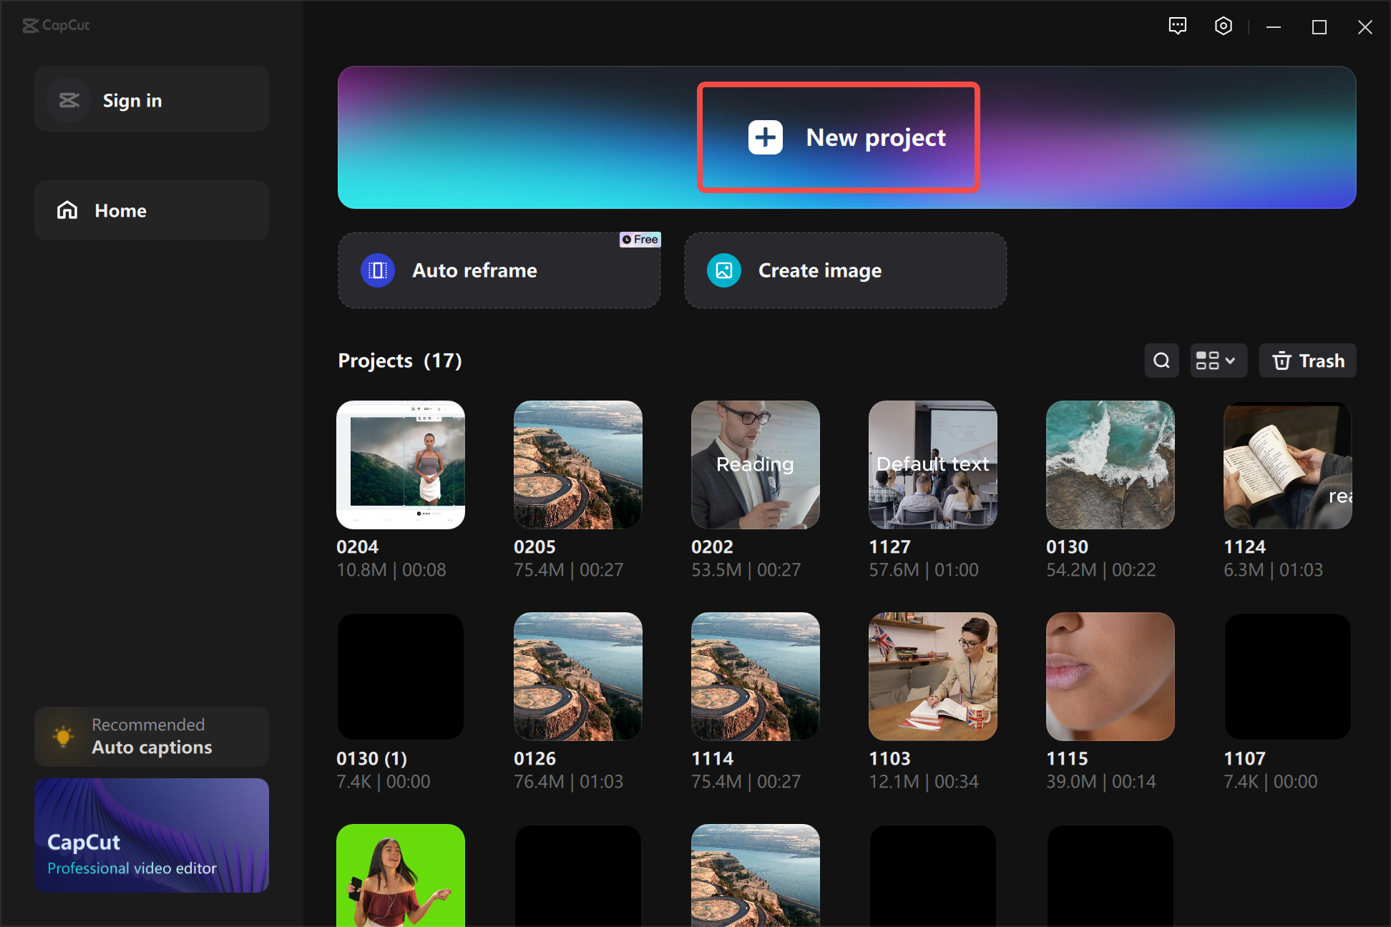Open the Auto reframe tool
The height and width of the screenshot is (927, 1391).
499,270
